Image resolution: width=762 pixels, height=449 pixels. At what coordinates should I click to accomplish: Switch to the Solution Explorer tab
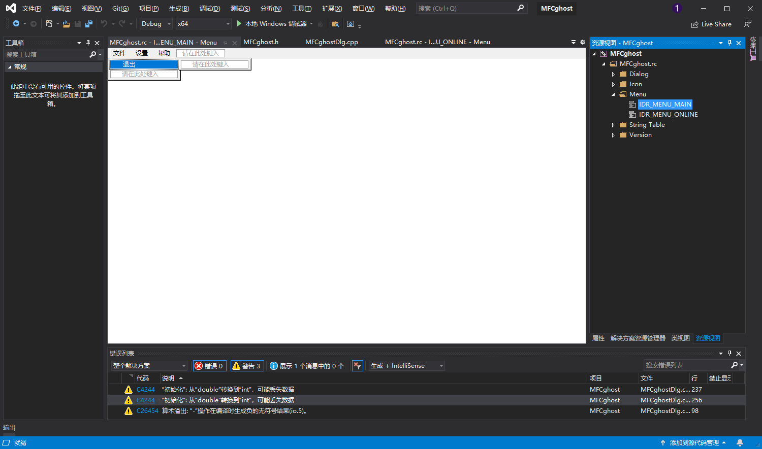[x=638, y=338]
